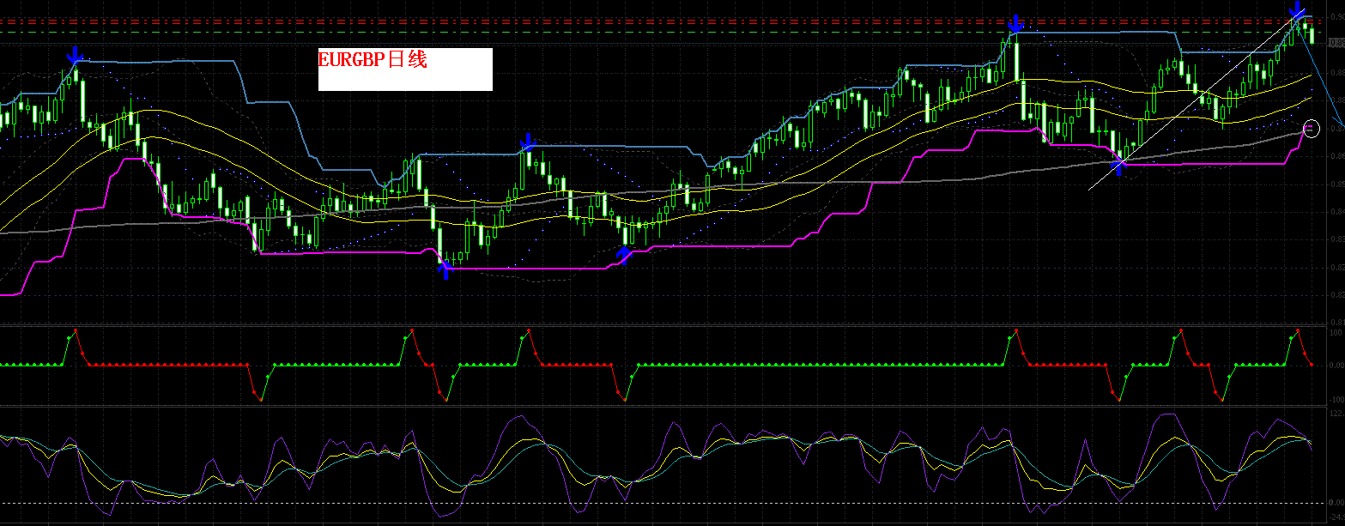Viewport: 1345px width, 526px height.
Task: Select blue down arrow at white trendline's upper end
Action: click(x=1298, y=11)
